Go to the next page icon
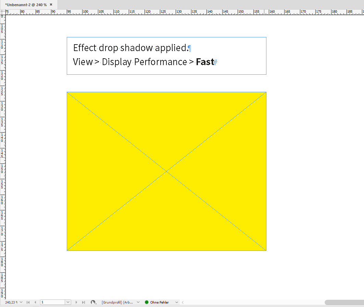Image resolution: width=364 pixels, height=307 pixels. [x=76, y=302]
